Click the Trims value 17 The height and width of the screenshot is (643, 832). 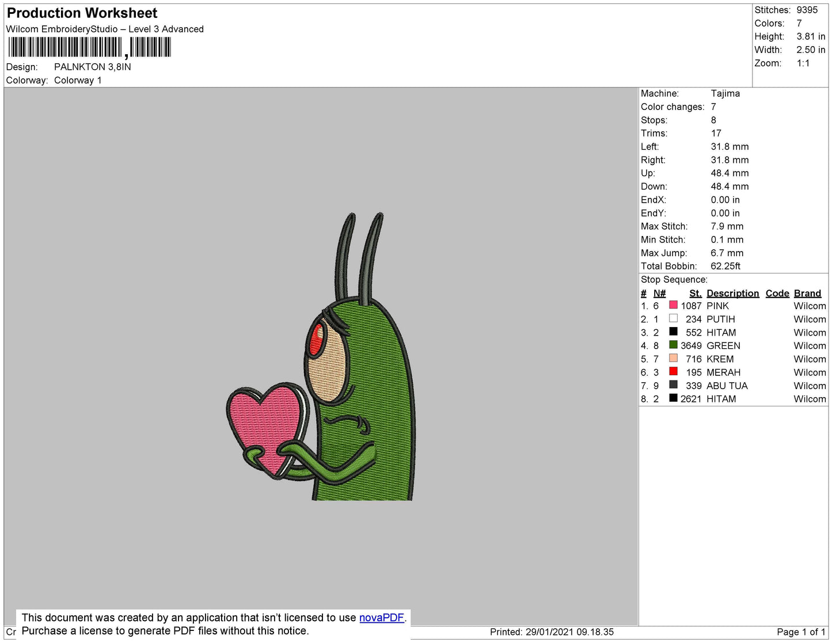(716, 133)
